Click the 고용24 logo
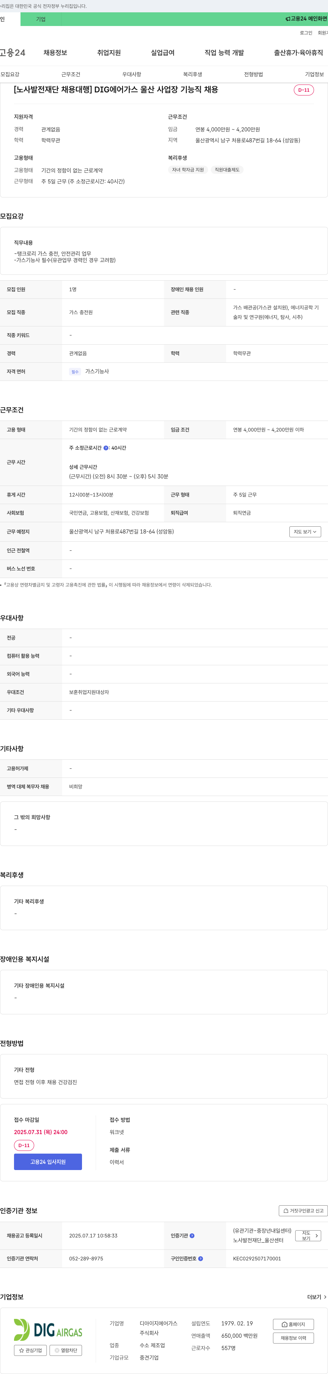This screenshot has height=1374, width=328. pyautogui.click(x=12, y=53)
